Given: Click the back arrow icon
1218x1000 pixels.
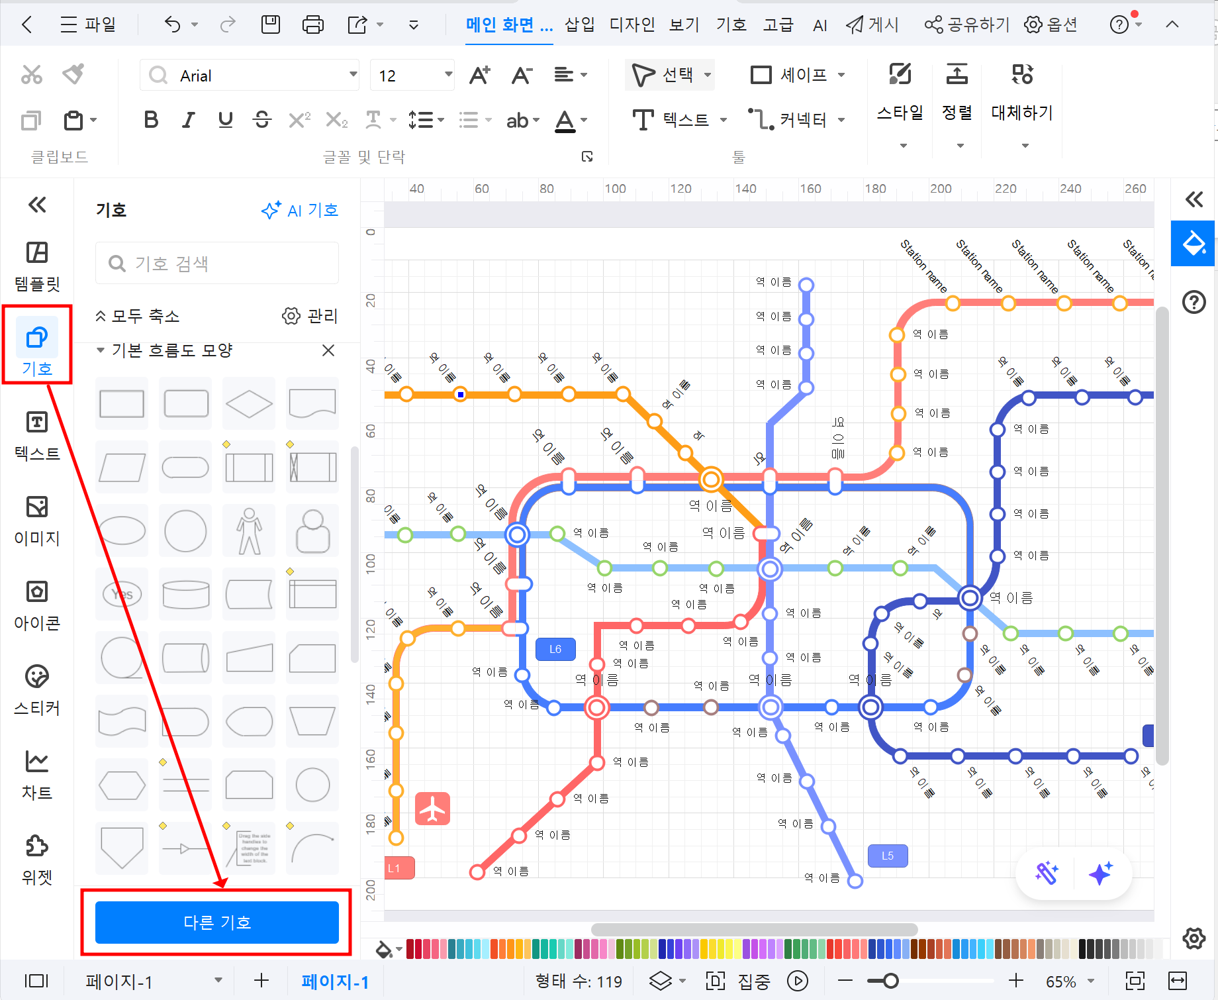Looking at the screenshot, I should (26, 25).
